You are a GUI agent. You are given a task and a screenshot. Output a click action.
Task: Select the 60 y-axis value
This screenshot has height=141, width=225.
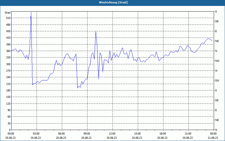click(x=9, y=117)
